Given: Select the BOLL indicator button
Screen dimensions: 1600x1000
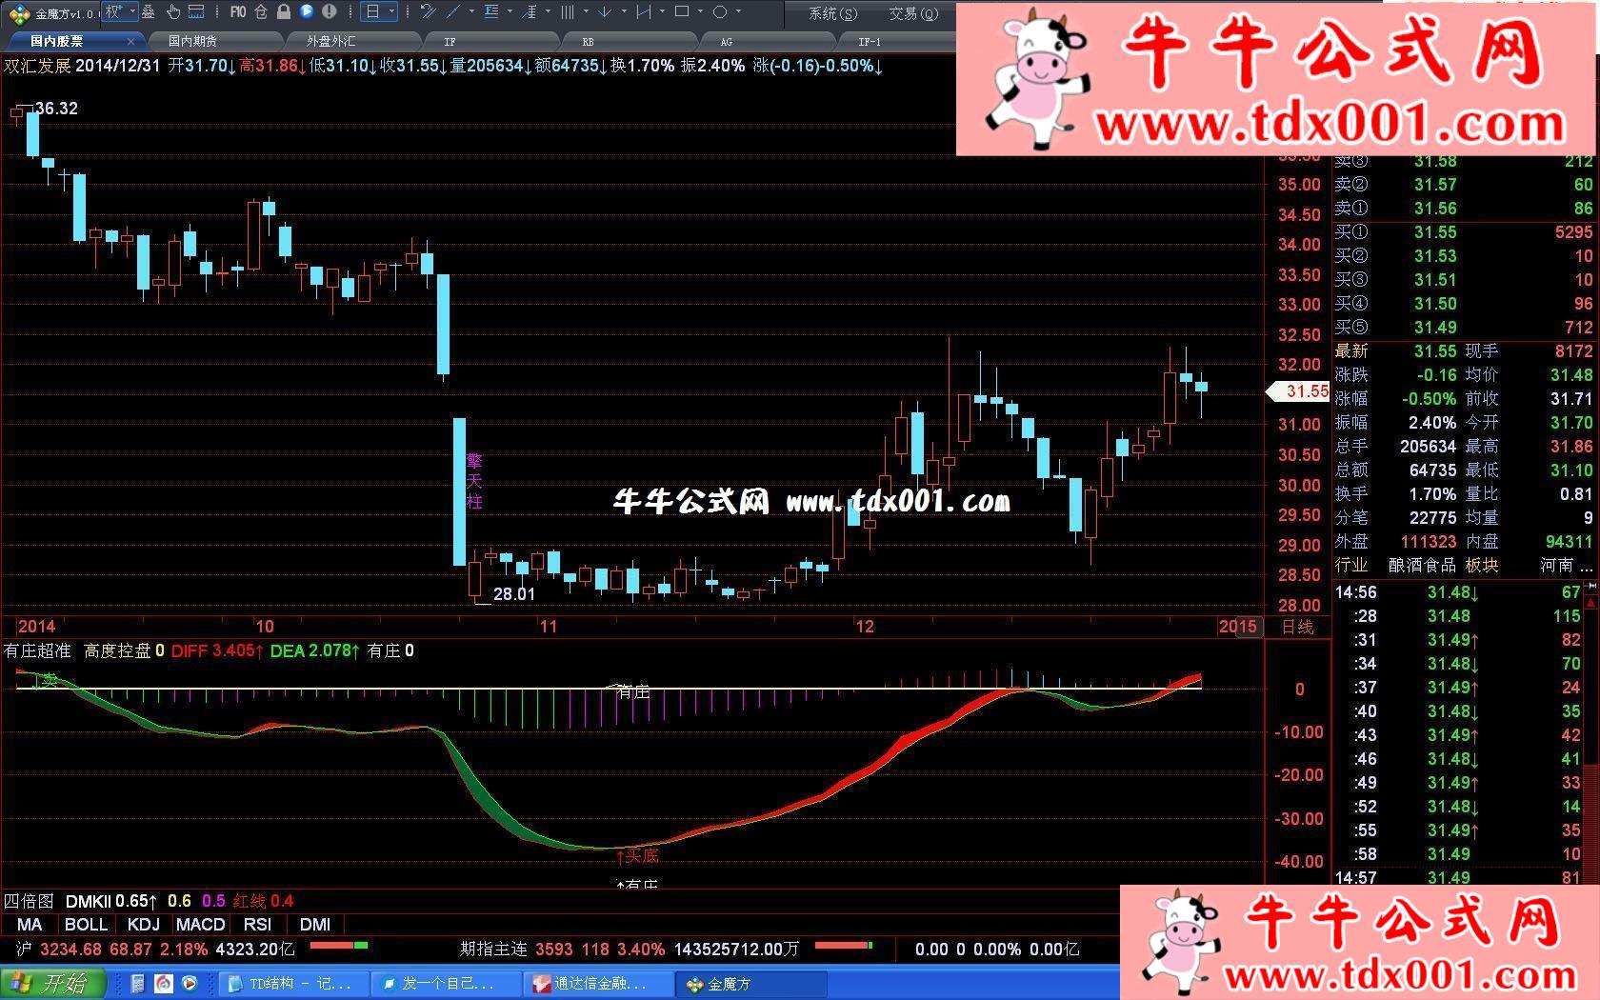Looking at the screenshot, I should coord(86,925).
